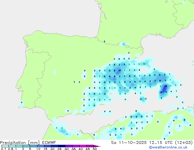
Task: Select the legend swatch between 35 and 40
Action: coord(76,146)
